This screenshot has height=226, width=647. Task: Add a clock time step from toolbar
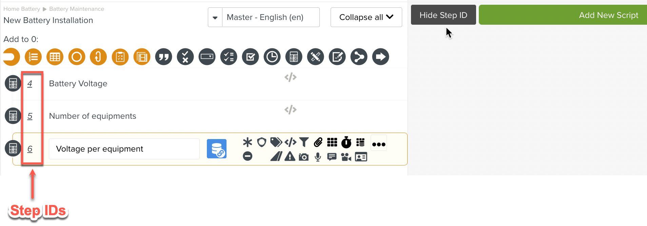pyautogui.click(x=272, y=57)
